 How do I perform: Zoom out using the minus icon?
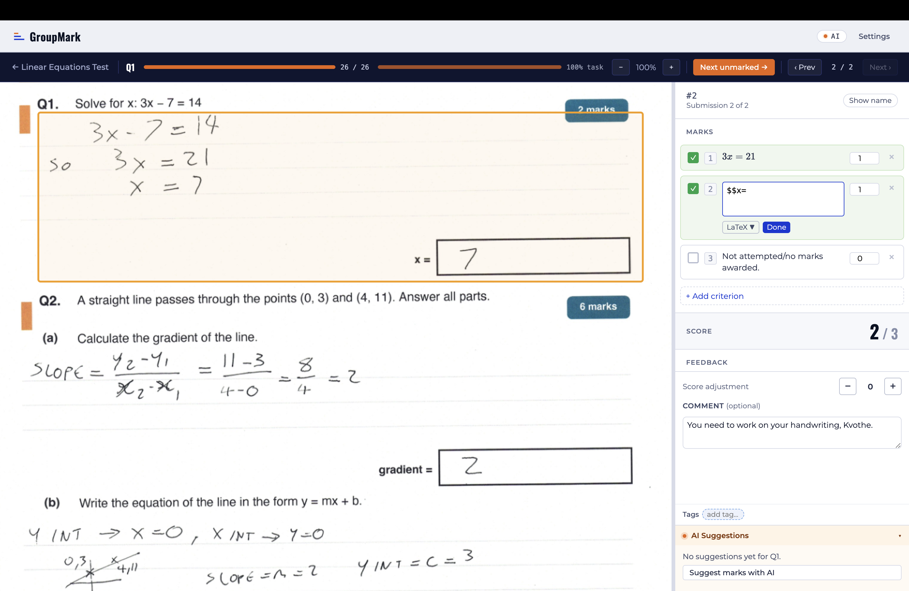621,67
